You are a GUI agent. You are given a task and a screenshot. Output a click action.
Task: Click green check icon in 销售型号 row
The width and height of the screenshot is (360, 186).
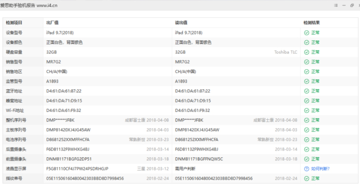point(307,62)
